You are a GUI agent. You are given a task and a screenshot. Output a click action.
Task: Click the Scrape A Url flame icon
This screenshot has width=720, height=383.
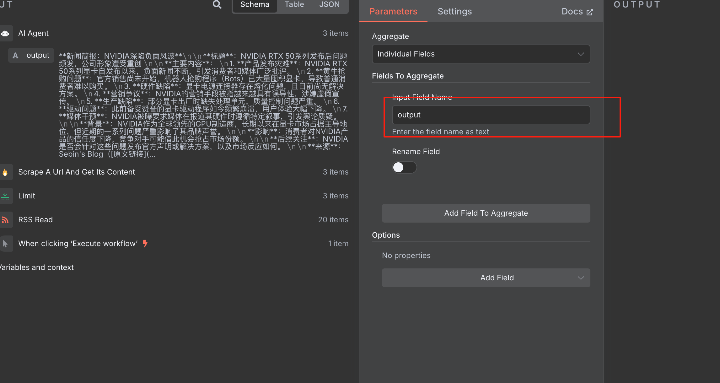click(x=5, y=172)
